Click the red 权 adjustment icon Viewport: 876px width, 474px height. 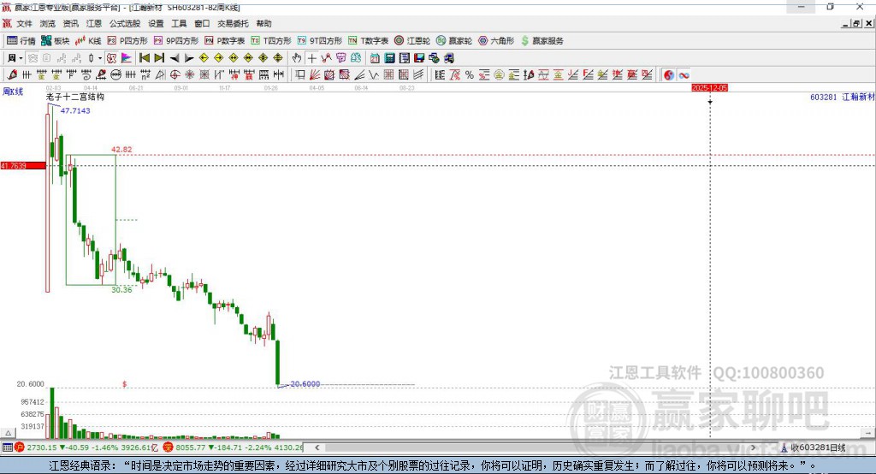tap(111, 58)
